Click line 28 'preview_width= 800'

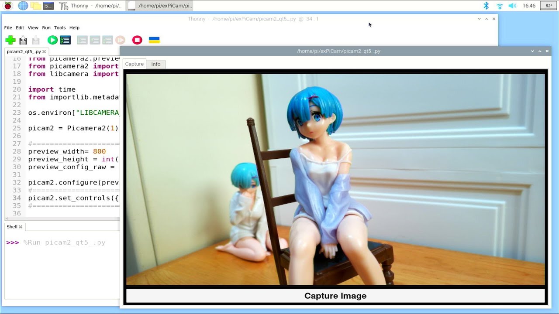click(67, 151)
